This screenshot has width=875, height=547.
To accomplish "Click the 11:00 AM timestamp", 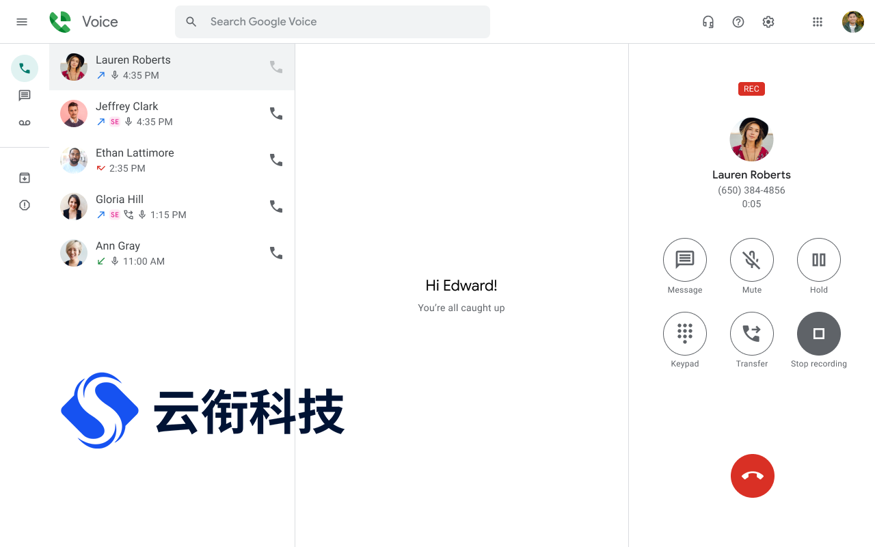I will pyautogui.click(x=144, y=261).
